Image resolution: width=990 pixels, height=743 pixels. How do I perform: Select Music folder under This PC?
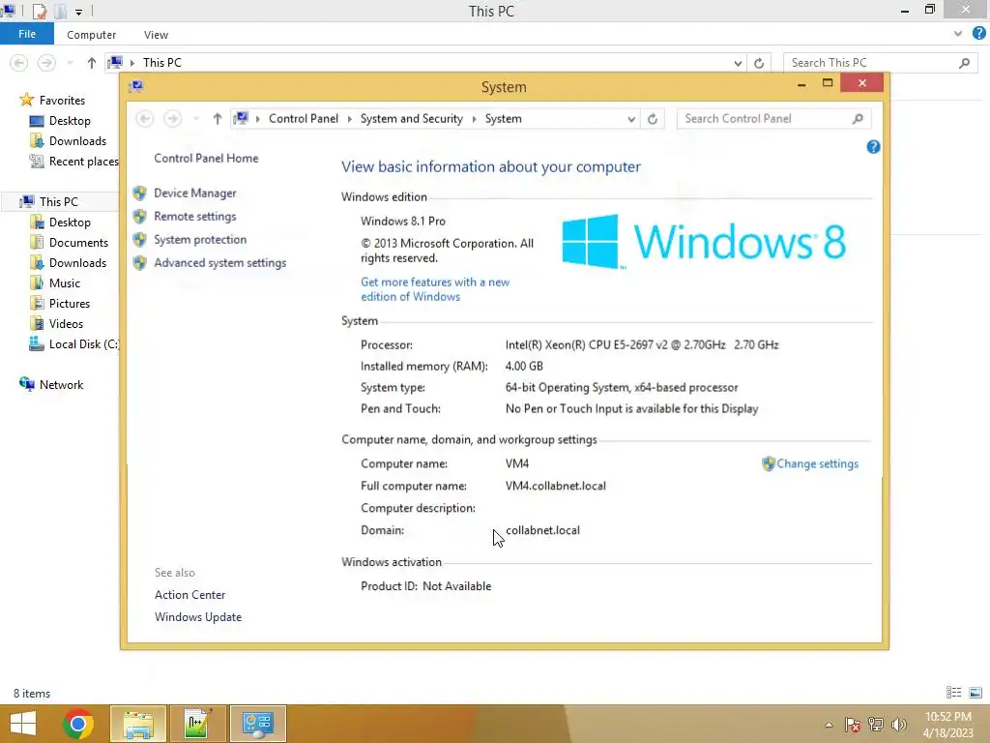65,283
